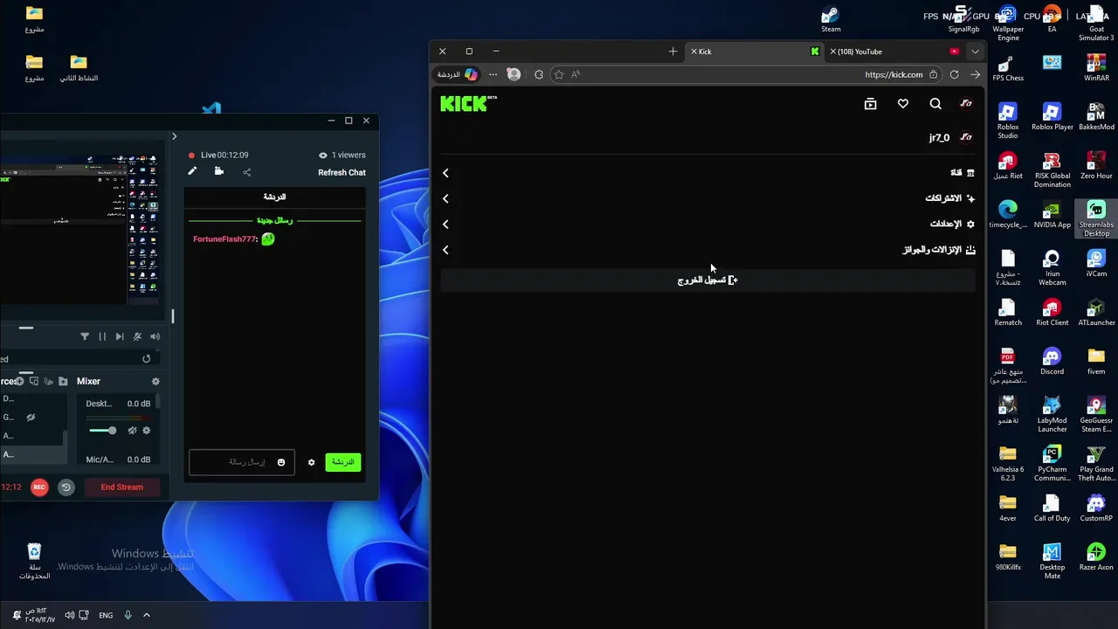
Task: Expand the قناة menu row chevron
Action: click(x=445, y=173)
